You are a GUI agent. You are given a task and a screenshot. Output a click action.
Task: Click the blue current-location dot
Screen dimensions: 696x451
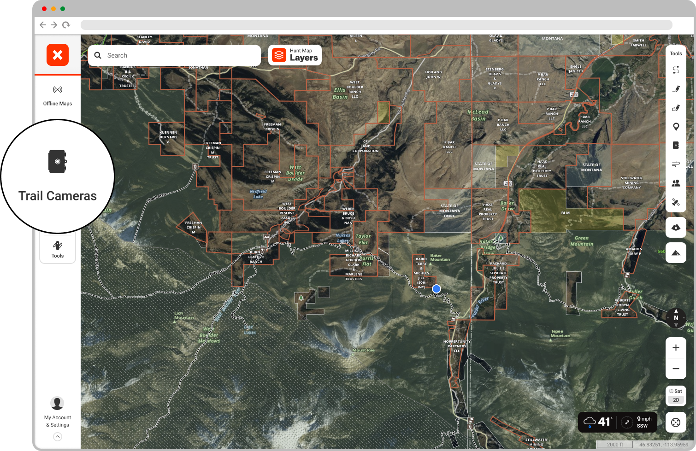pos(436,289)
